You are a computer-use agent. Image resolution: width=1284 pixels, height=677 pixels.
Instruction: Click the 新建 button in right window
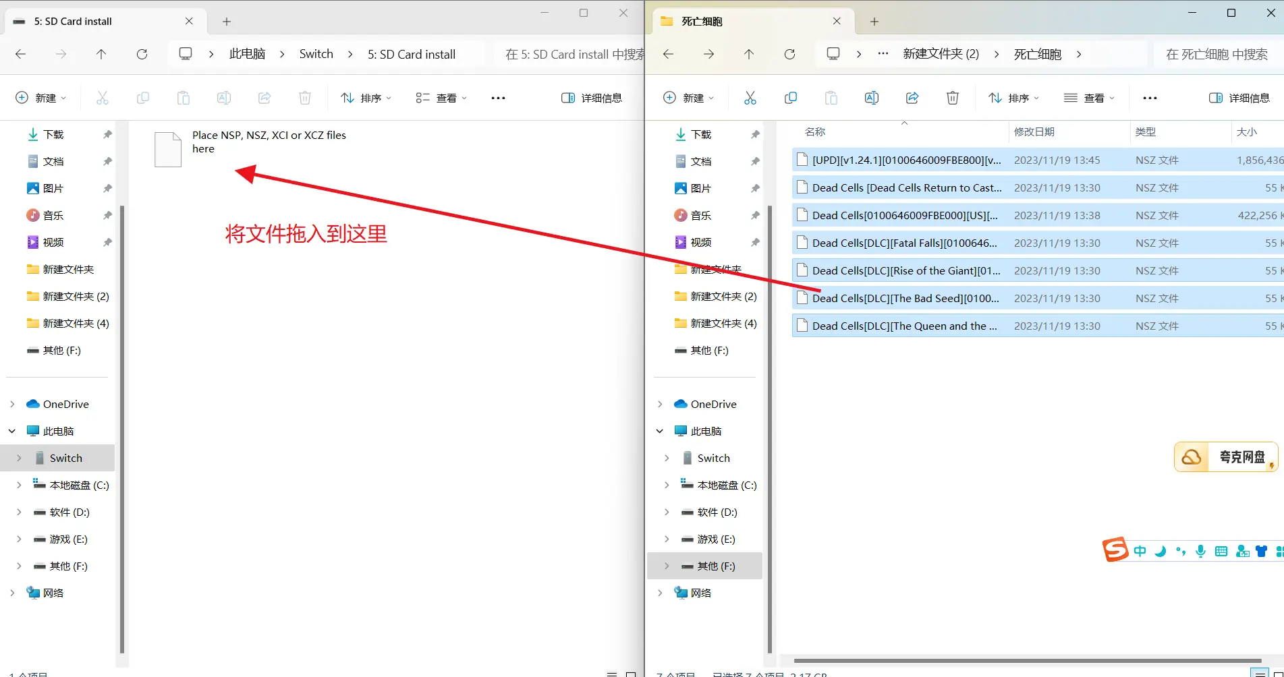point(688,98)
